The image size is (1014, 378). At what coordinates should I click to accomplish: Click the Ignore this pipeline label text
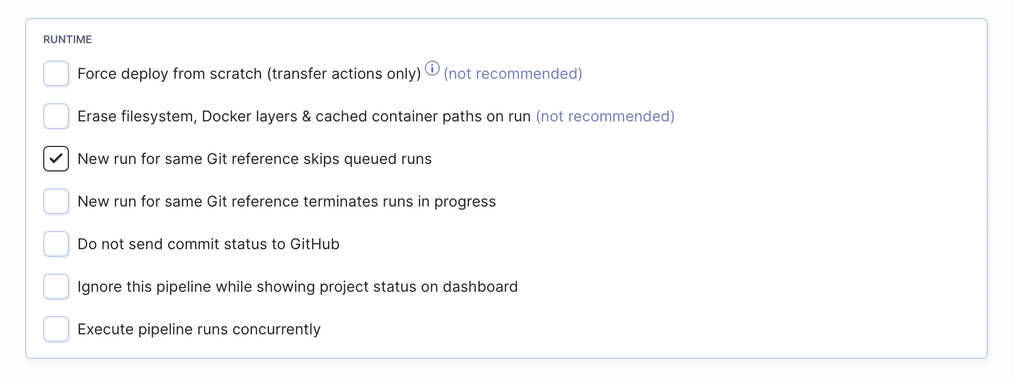tap(297, 286)
